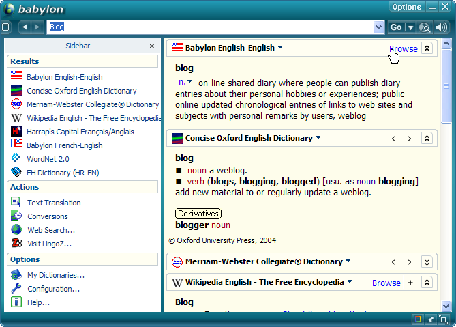Click the search input field containing Blog
456x327 pixels.
coord(210,27)
